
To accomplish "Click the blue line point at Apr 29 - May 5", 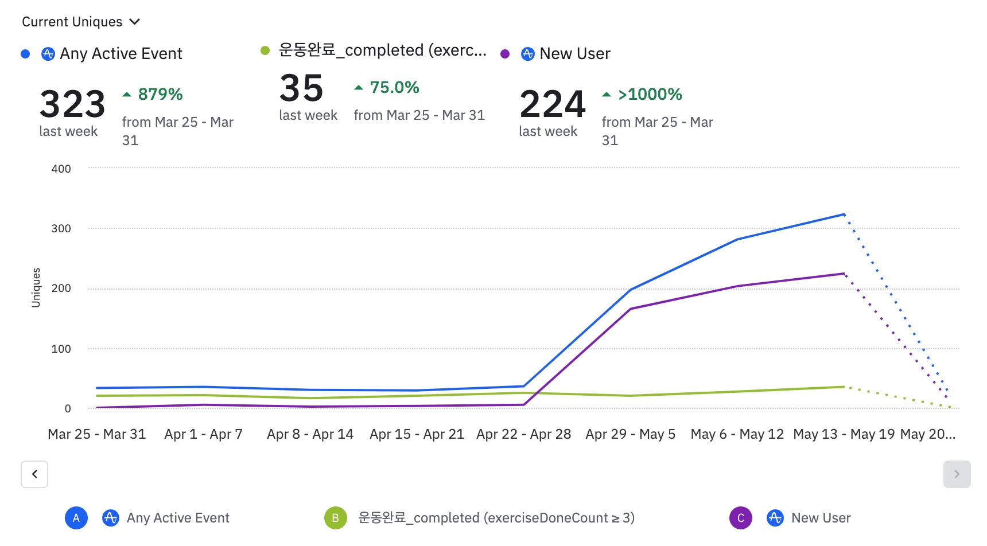I will coord(631,290).
